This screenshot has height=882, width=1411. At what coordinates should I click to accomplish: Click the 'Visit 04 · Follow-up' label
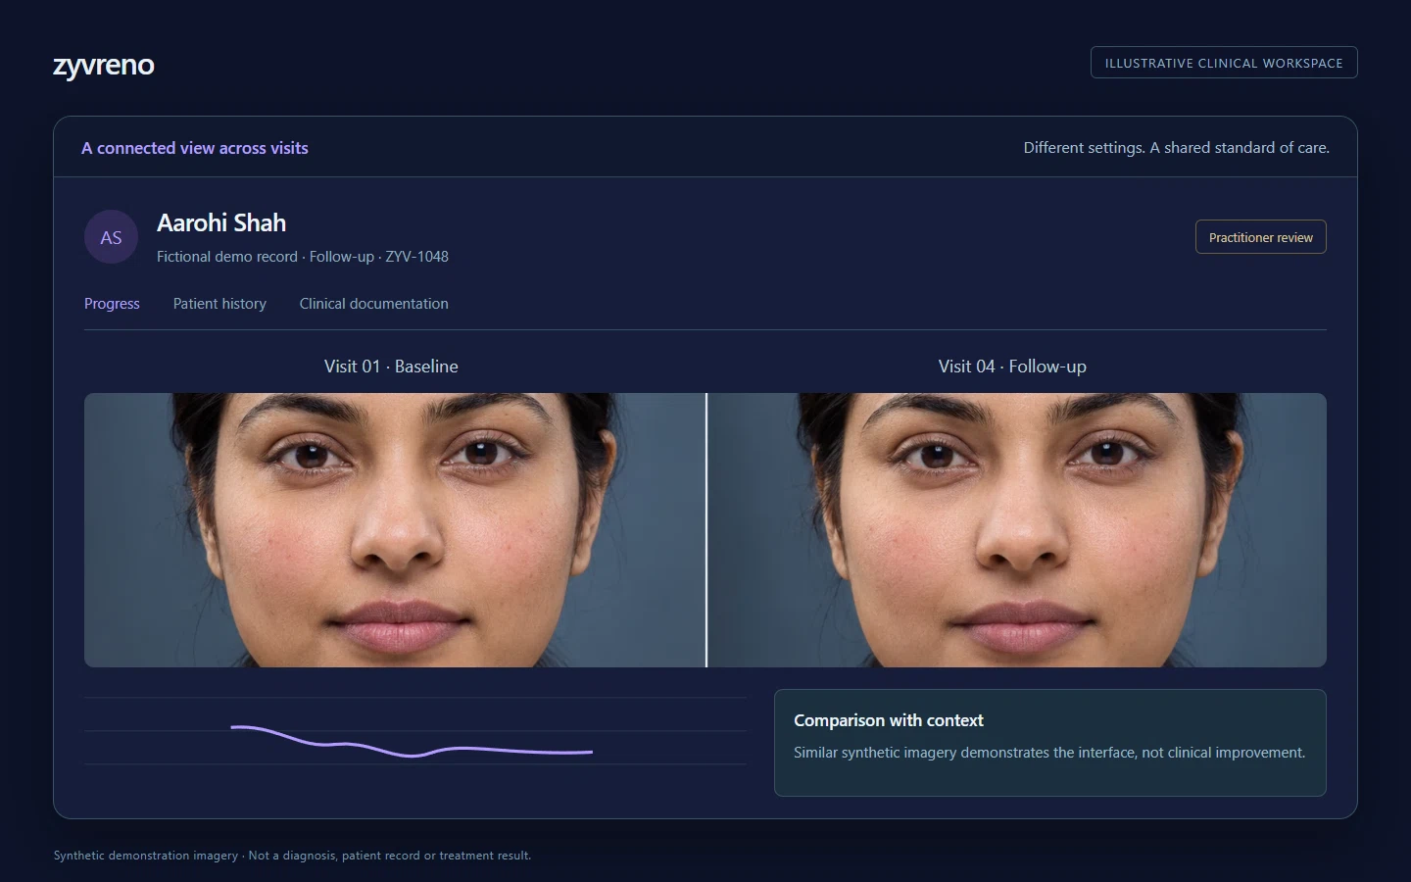1012,367
